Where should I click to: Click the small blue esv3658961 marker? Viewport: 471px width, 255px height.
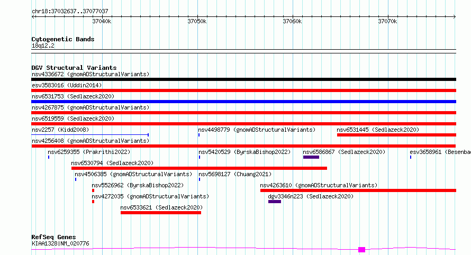[x=411, y=157]
